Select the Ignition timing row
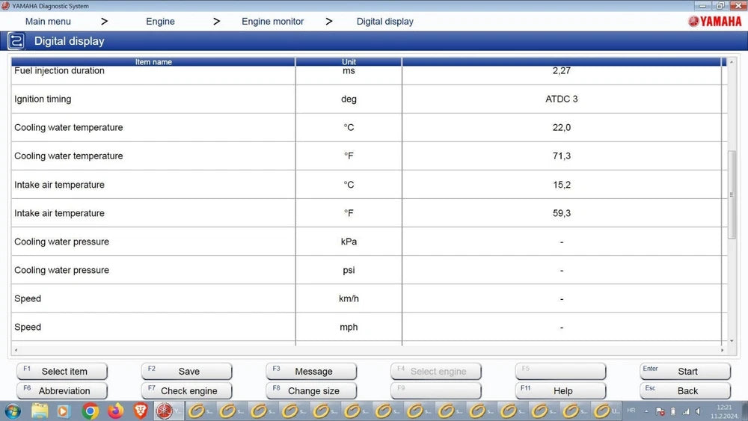This screenshot has width=748, height=421. (367, 99)
